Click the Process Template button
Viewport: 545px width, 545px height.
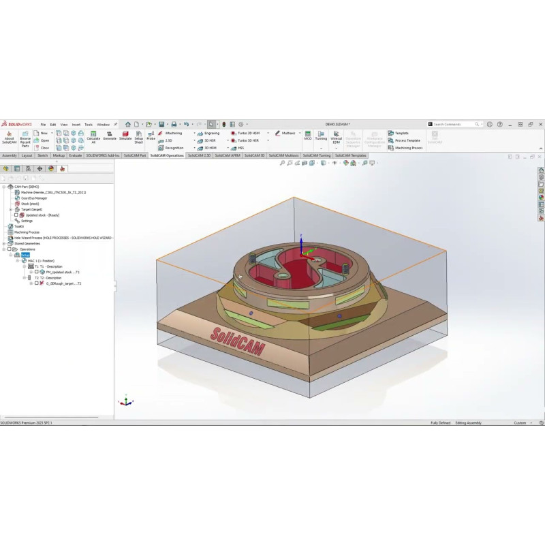pos(407,140)
